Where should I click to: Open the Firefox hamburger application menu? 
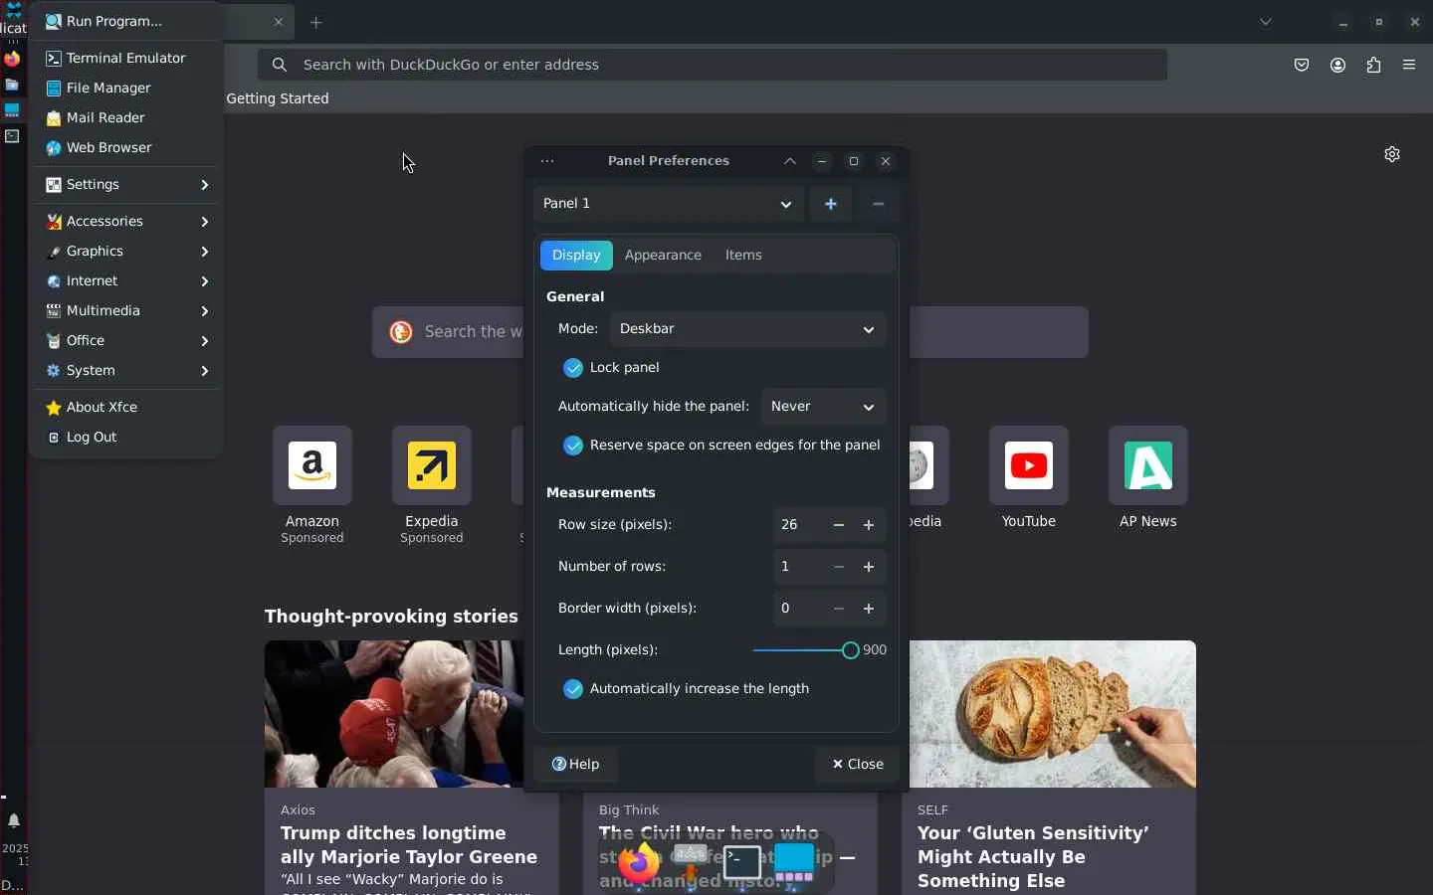(x=1409, y=66)
